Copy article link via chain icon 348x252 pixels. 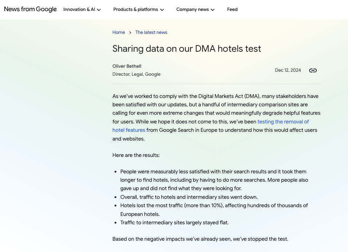pos(313,70)
